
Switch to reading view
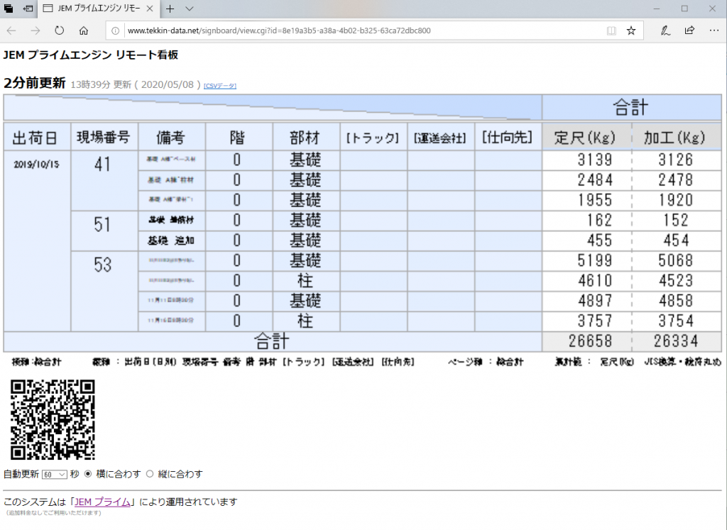coord(611,31)
